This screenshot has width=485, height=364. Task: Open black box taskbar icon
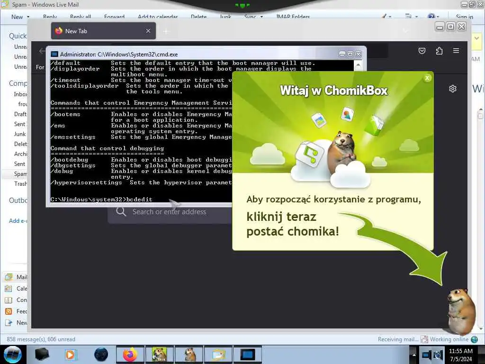pos(42,355)
